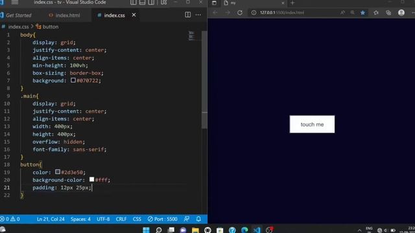
Task: Change language mode CSS in status bar
Action: [x=137, y=219]
